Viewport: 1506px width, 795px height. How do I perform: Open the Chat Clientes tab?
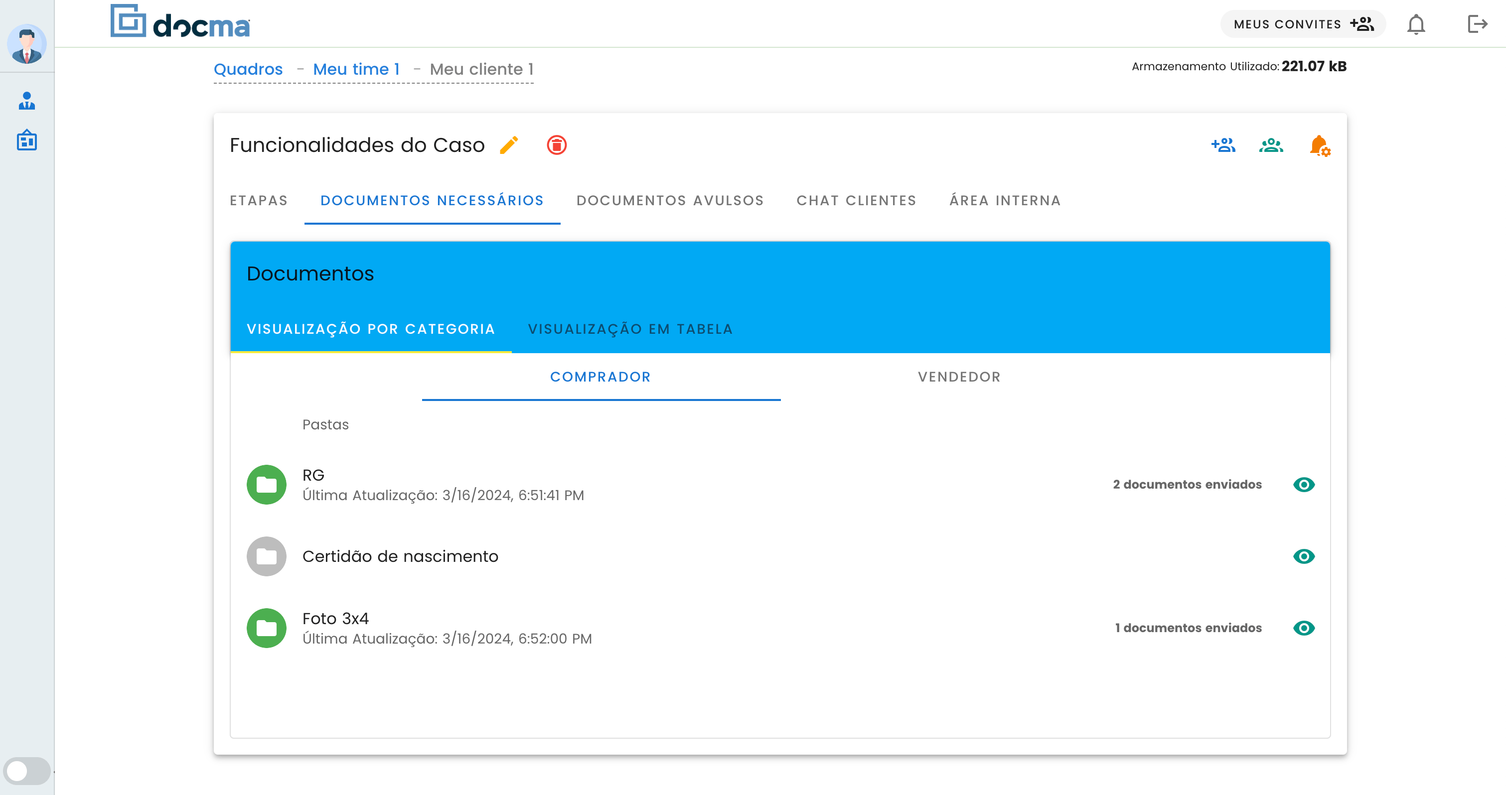(857, 201)
